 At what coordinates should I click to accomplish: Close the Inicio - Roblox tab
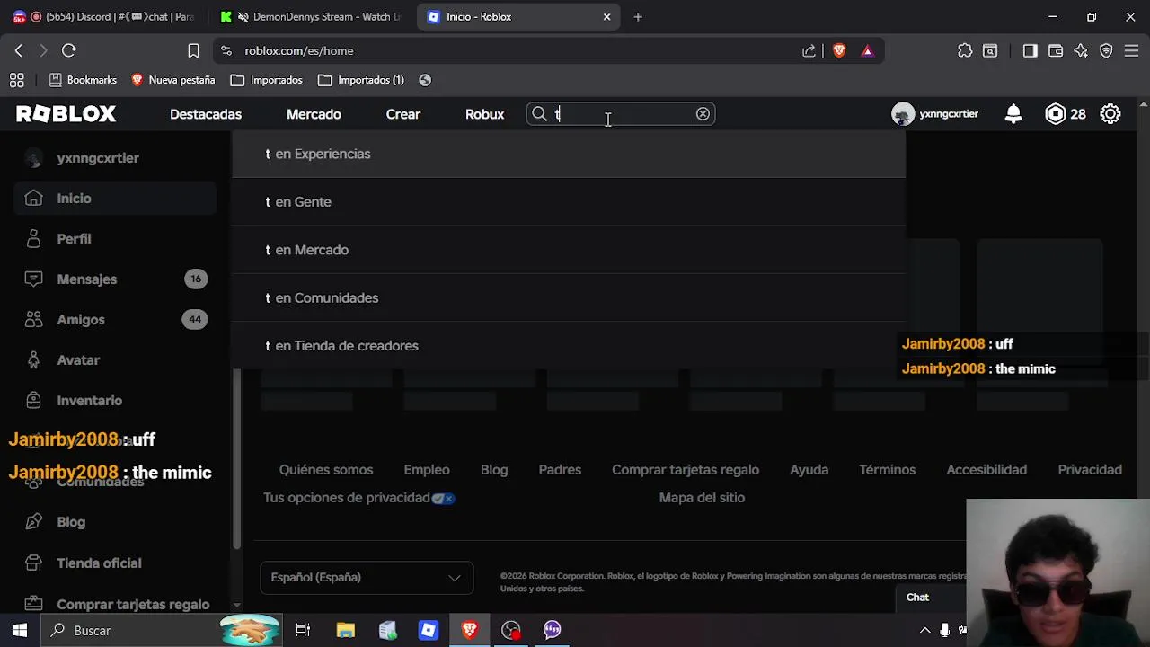point(606,16)
